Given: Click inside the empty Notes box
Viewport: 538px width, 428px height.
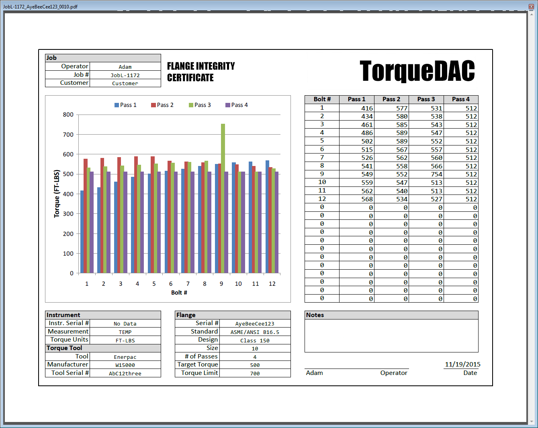Looking at the screenshot, I should 391,336.
